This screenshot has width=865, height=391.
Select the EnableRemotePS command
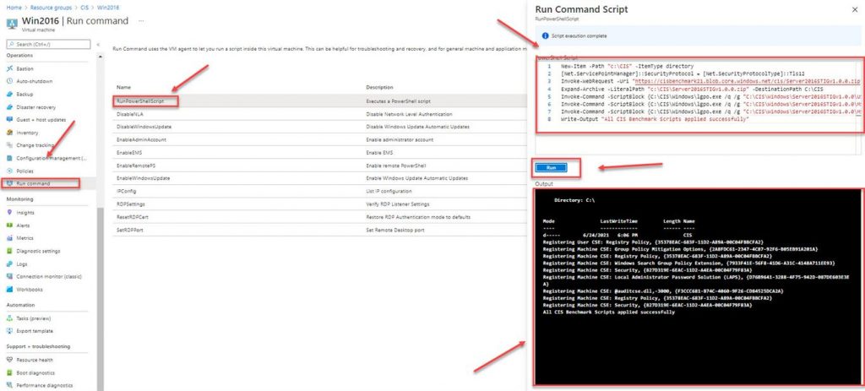pyautogui.click(x=136, y=166)
